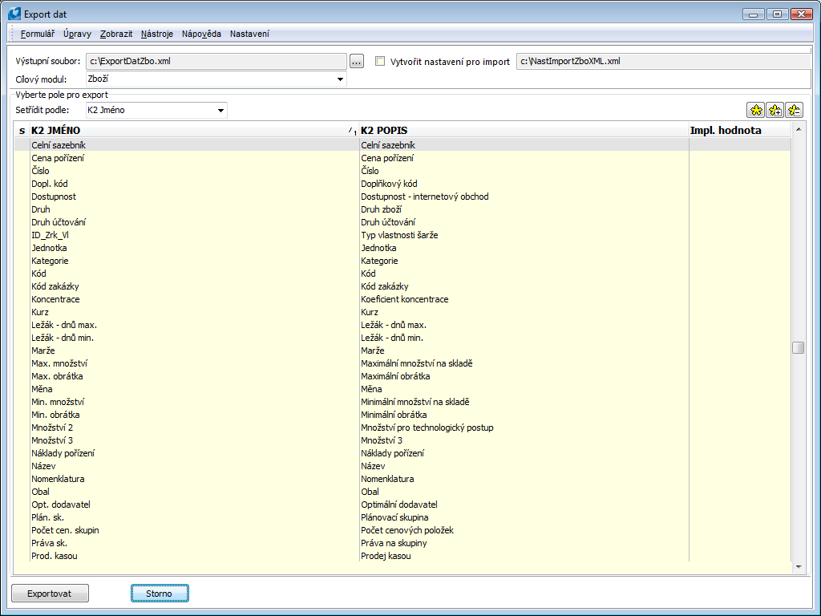Image resolution: width=821 pixels, height=616 pixels.
Task: Open the Nastavení menu
Action: tap(249, 34)
